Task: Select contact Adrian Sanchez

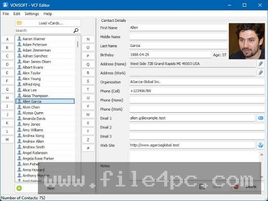Action: click(x=45, y=56)
